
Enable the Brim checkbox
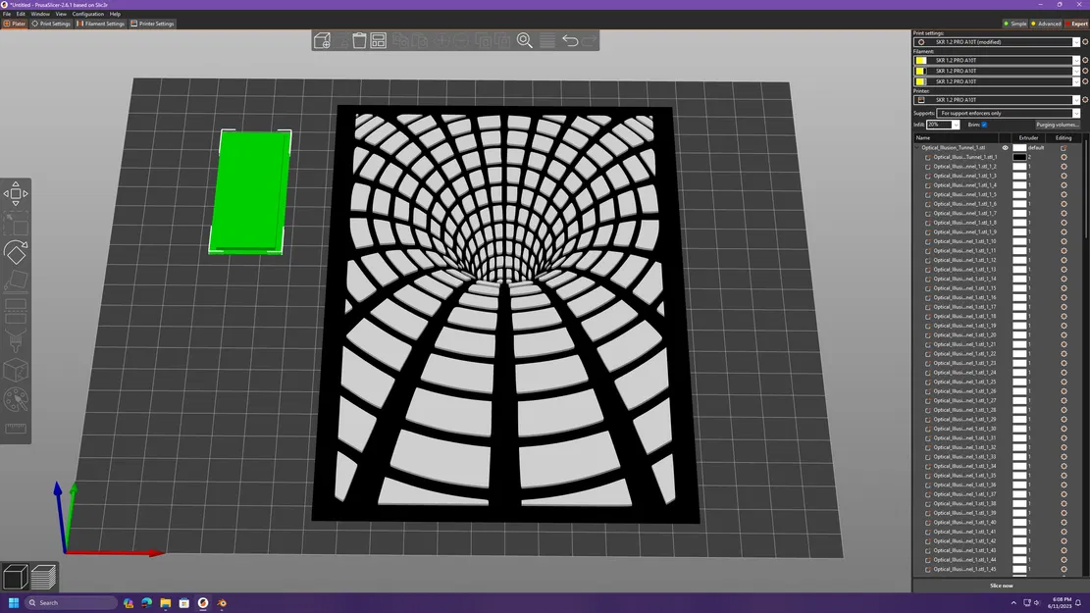[x=984, y=124]
